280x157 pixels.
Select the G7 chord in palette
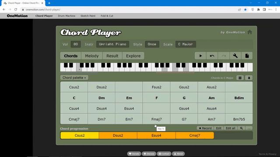184,119
